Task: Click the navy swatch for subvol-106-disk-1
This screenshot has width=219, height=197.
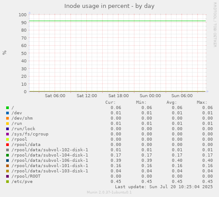Action: (7, 161)
